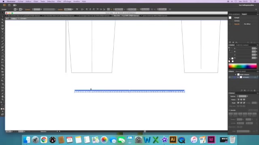The width and height of the screenshot is (259, 145).
Task: Select the Zoom tool in the toolbar
Action: click(x=2, y=99)
